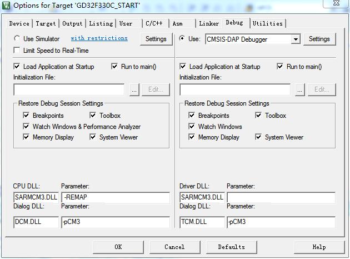Toggle Watch Windows & Performance Analyzer
The image size is (350, 259).
click(x=26, y=126)
